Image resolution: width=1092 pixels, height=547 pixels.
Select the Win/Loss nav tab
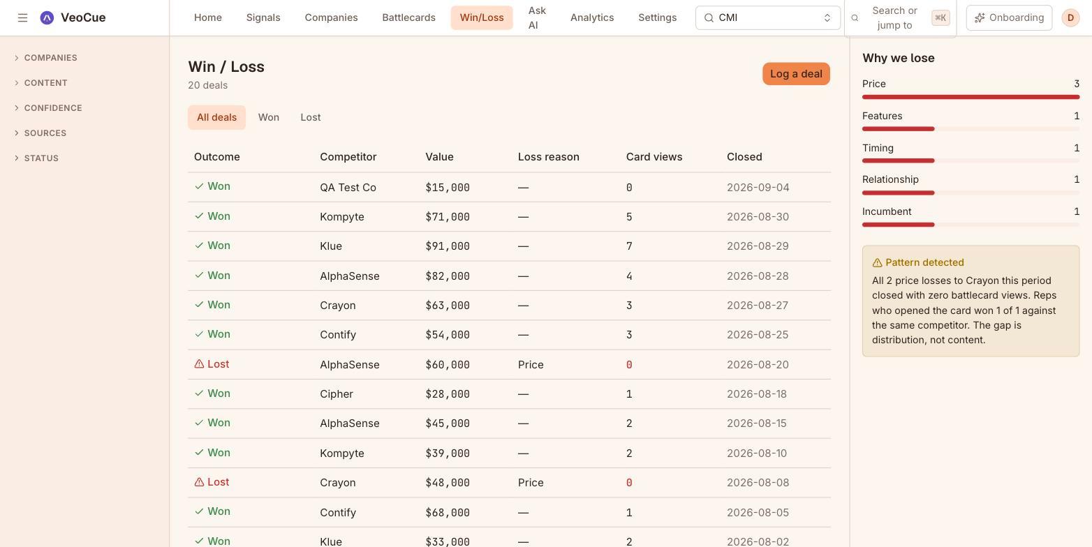pyautogui.click(x=482, y=17)
